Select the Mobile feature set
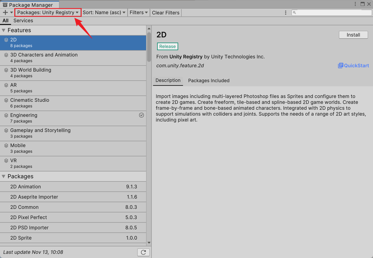The image size is (373, 258). pos(73,149)
